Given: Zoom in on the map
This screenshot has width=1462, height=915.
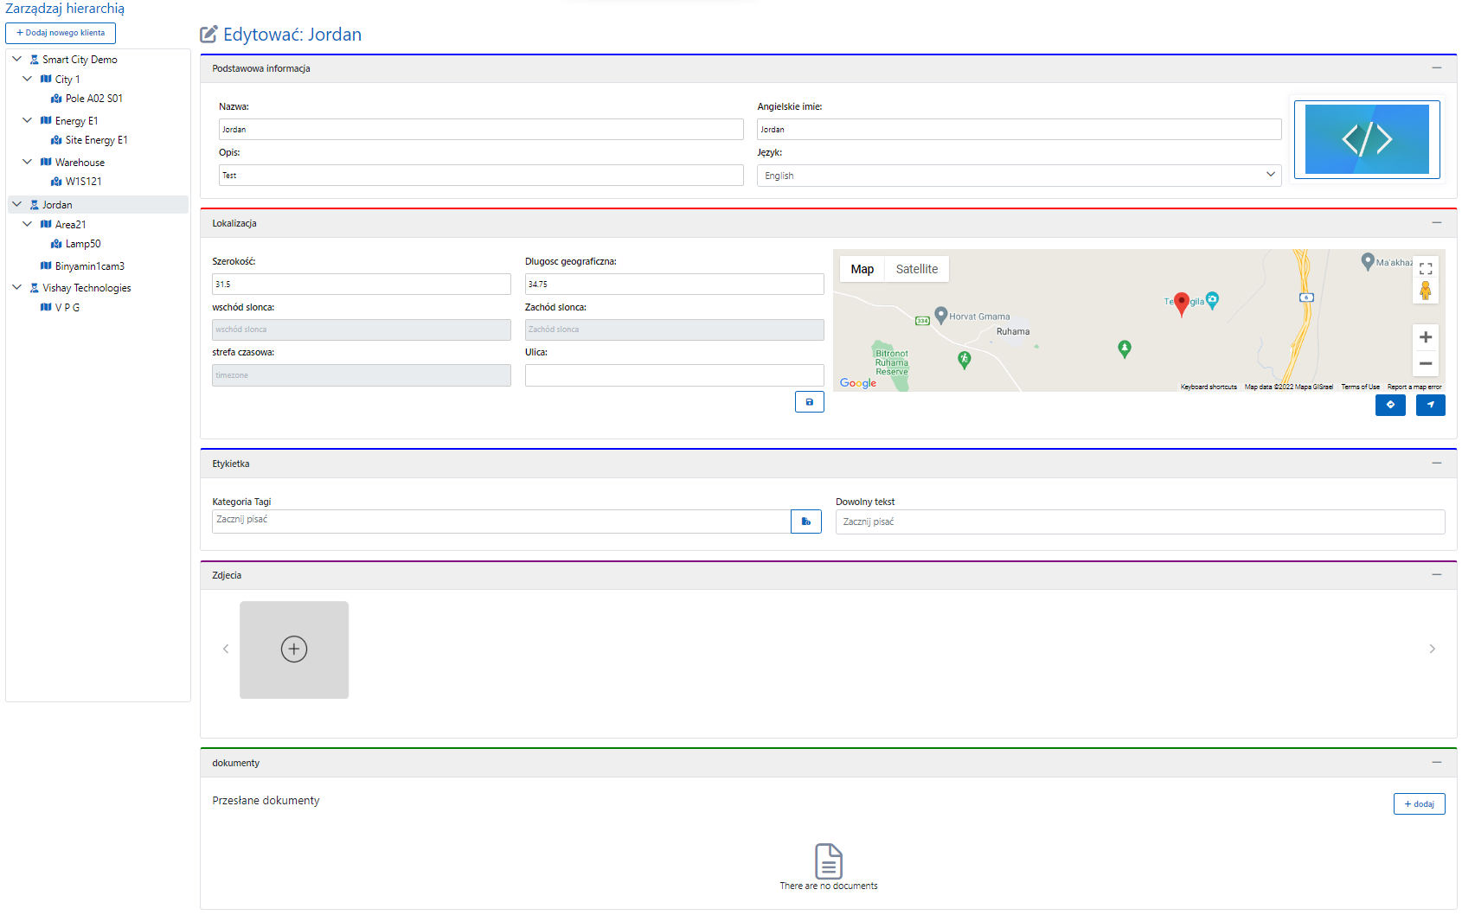Looking at the screenshot, I should 1426,337.
